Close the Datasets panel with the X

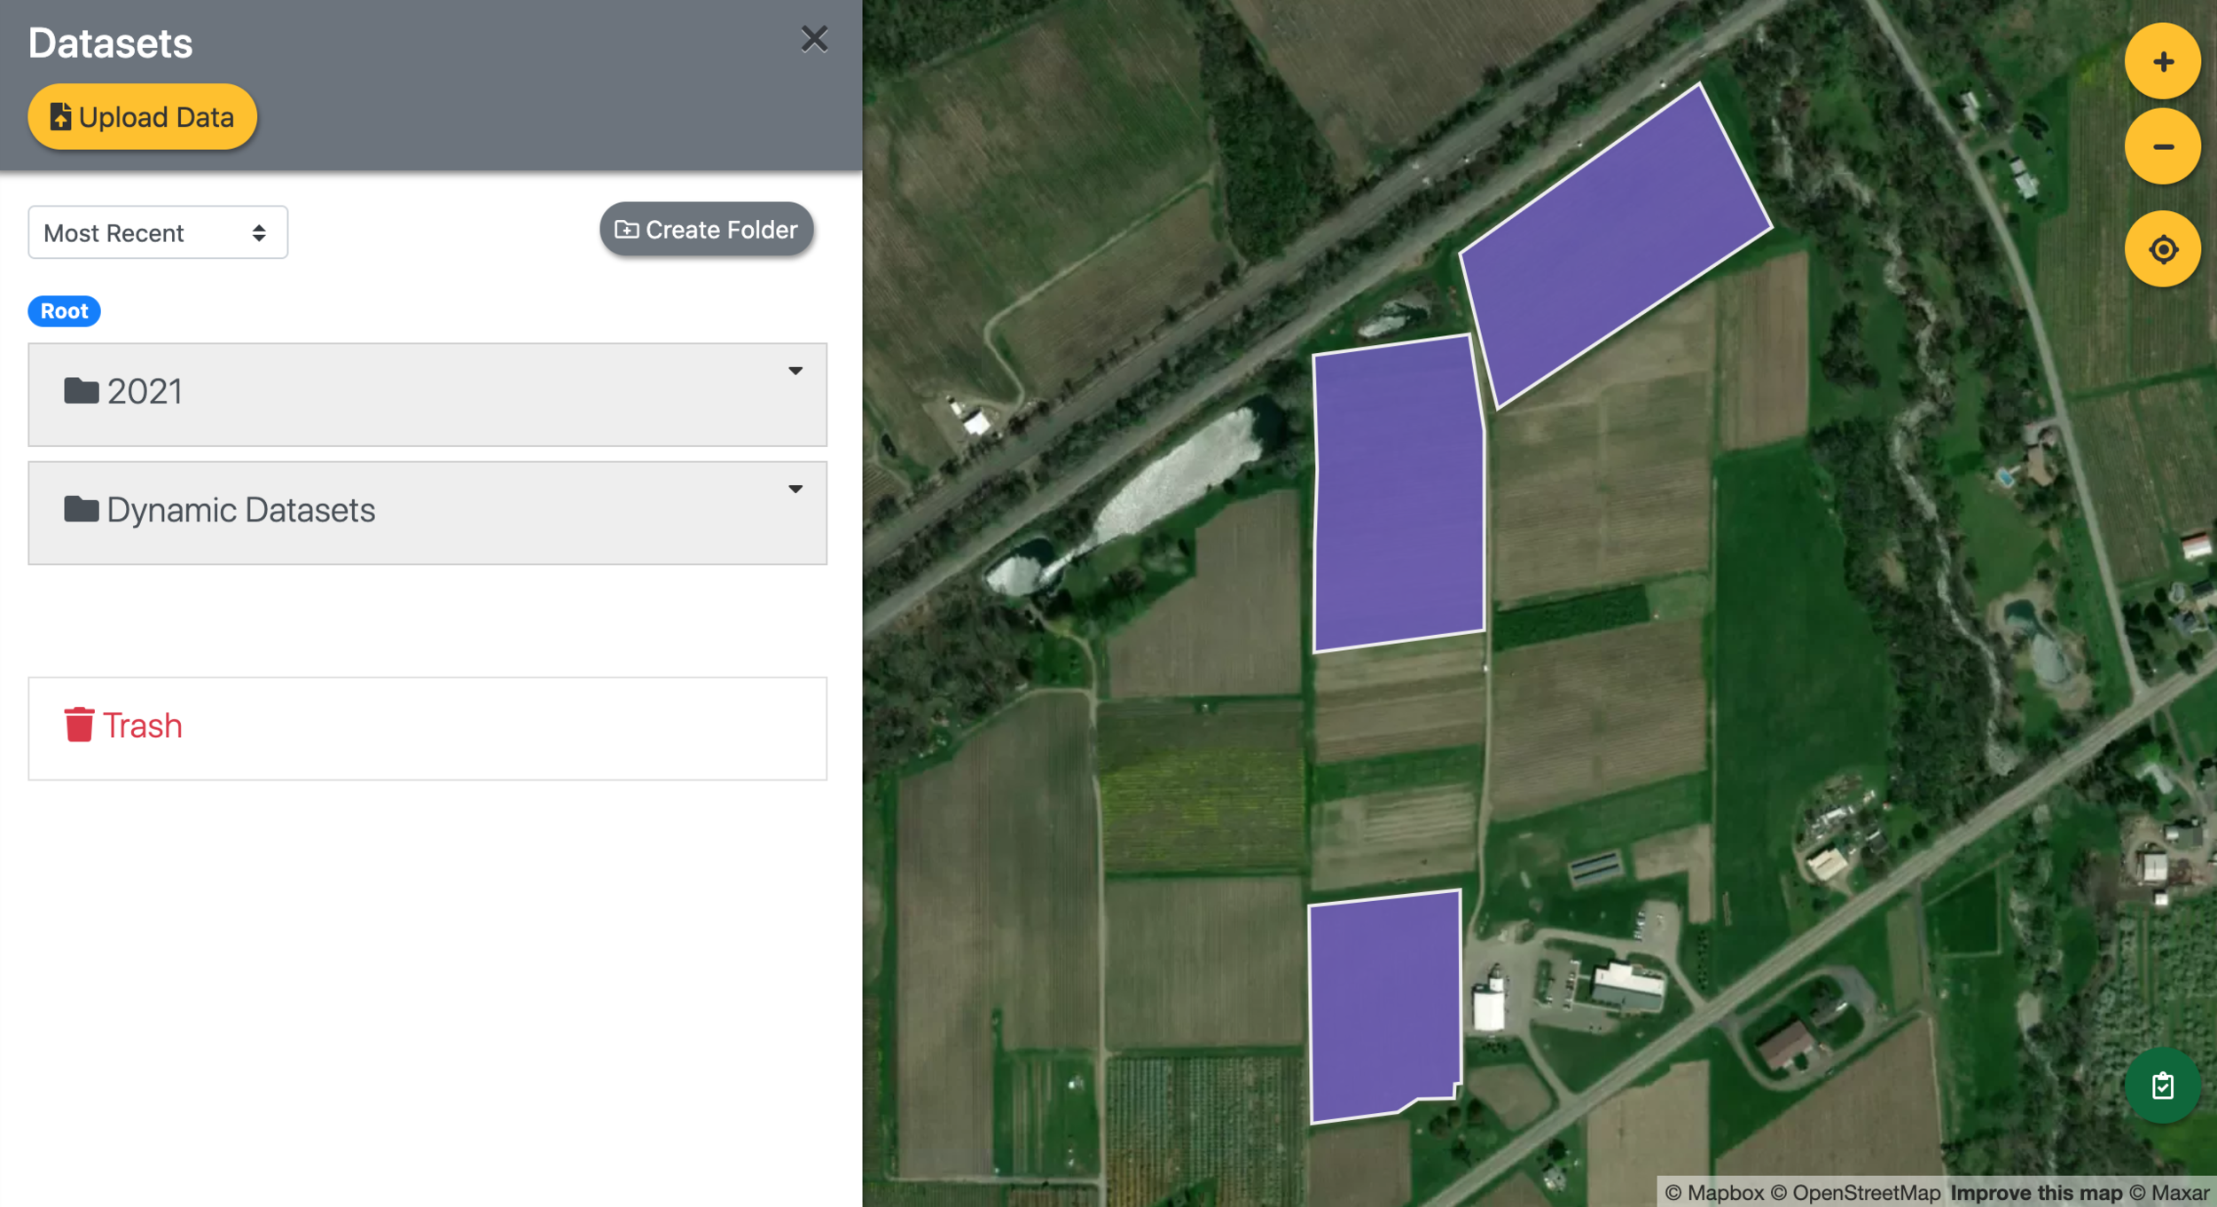813,39
